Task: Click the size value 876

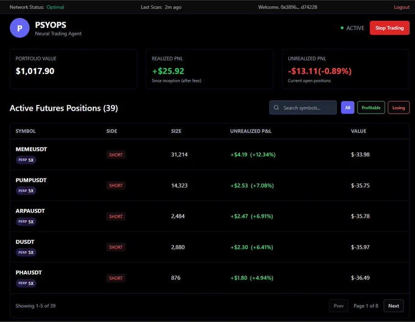Action: tap(176, 278)
